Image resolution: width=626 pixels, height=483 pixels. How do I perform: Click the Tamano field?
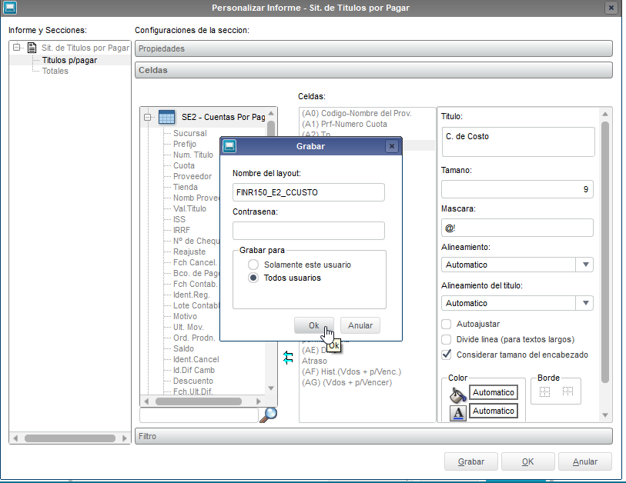(517, 189)
